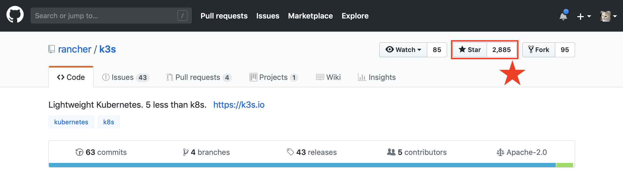
Task: View the 43 releases
Action: pyautogui.click(x=312, y=152)
